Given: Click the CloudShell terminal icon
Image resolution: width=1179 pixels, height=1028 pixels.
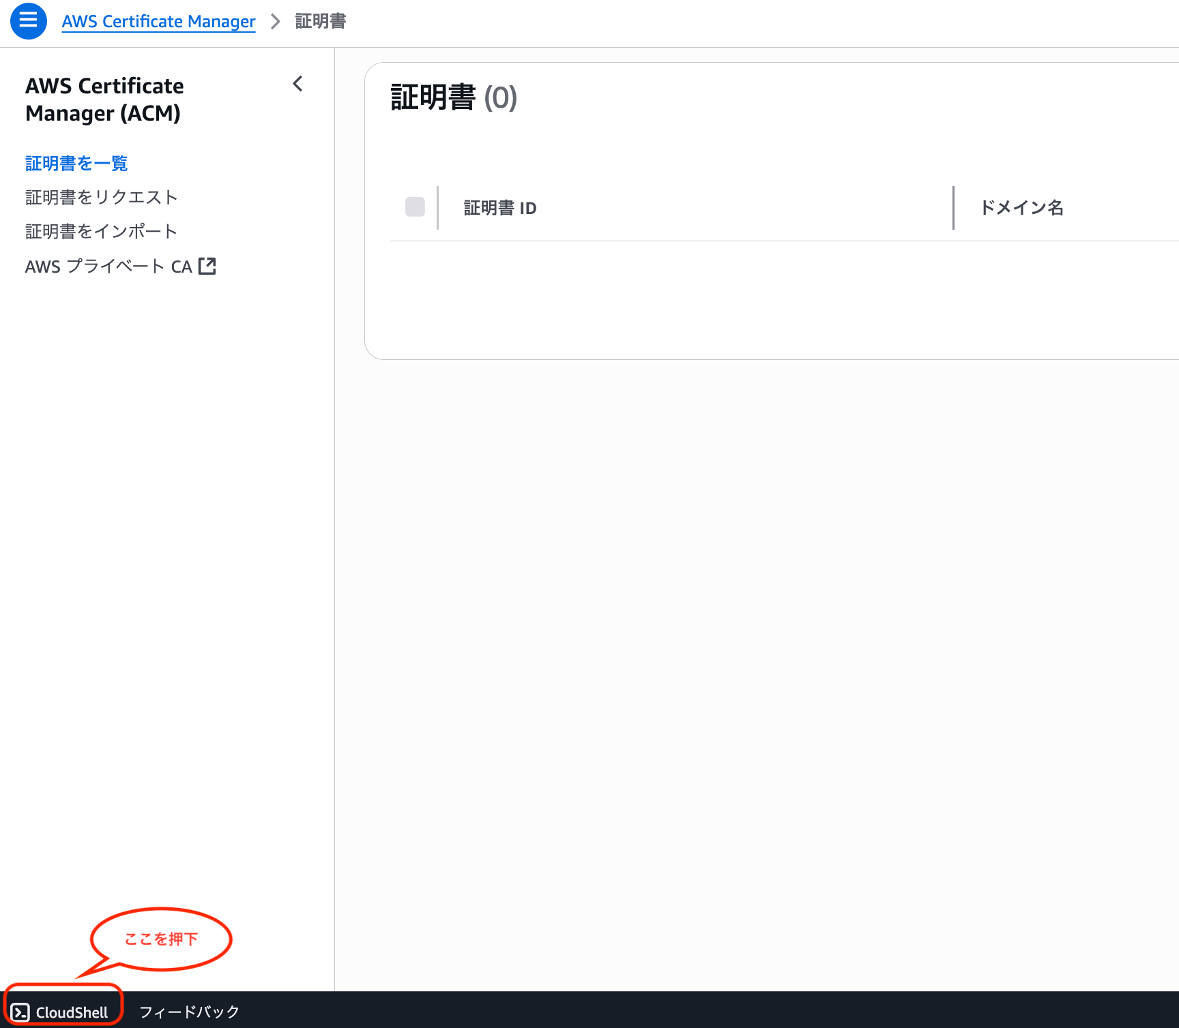Looking at the screenshot, I should (x=20, y=1012).
